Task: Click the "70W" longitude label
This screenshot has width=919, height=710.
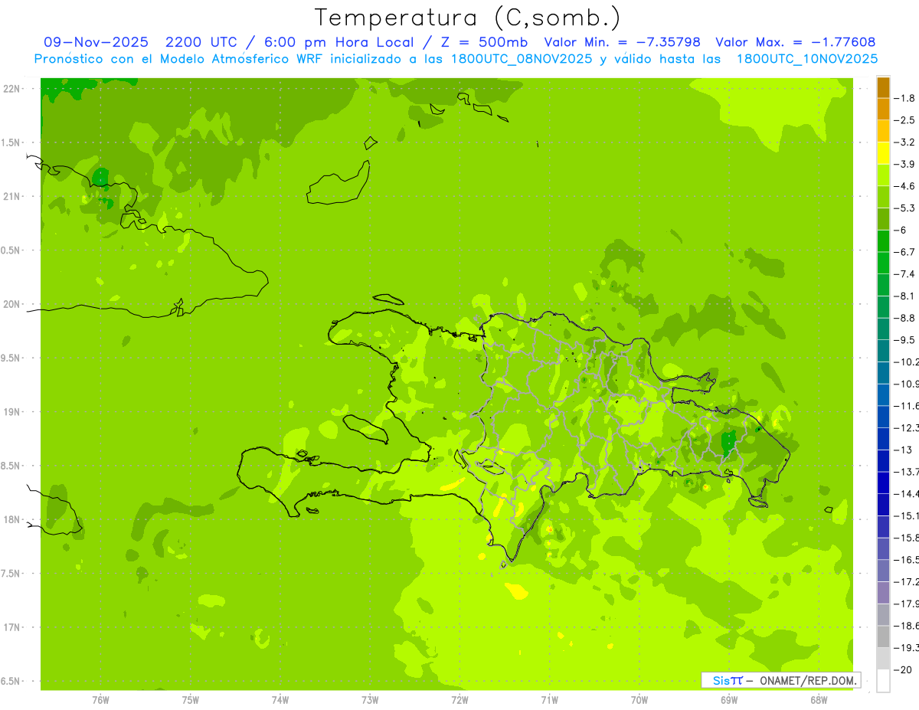Action: pos(639,699)
